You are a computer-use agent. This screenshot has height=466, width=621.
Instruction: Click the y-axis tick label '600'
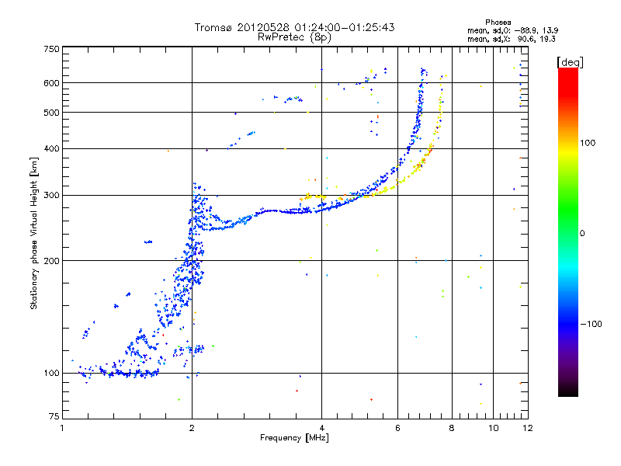pos(51,83)
